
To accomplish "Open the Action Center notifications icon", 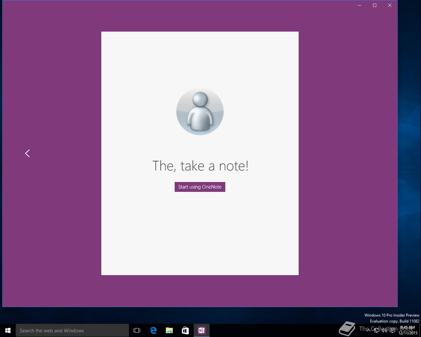I will [x=392, y=330].
